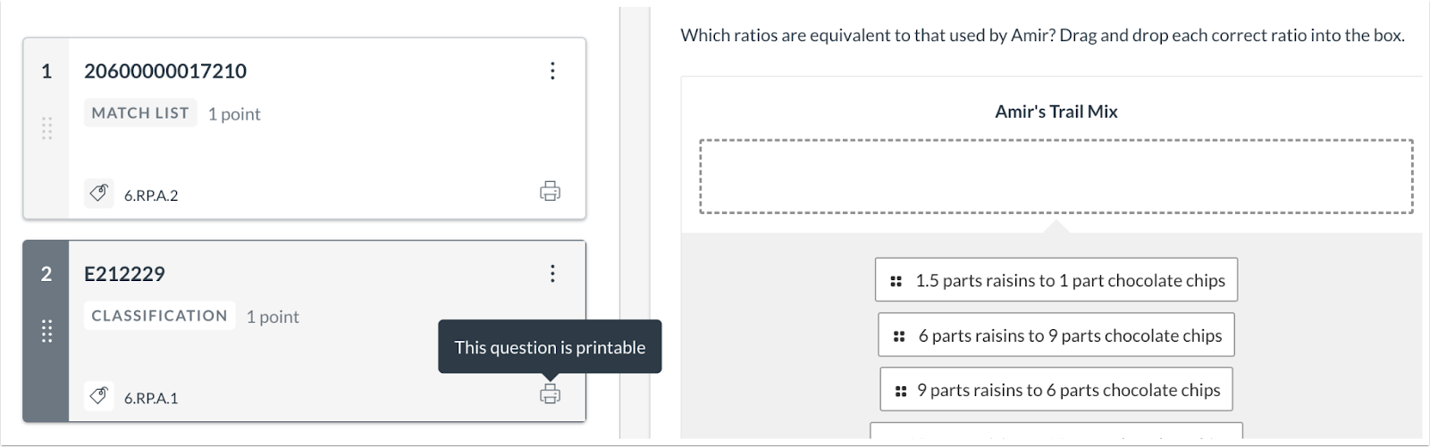Click the MATCH LIST type badge
1430x447 pixels.
pos(140,113)
